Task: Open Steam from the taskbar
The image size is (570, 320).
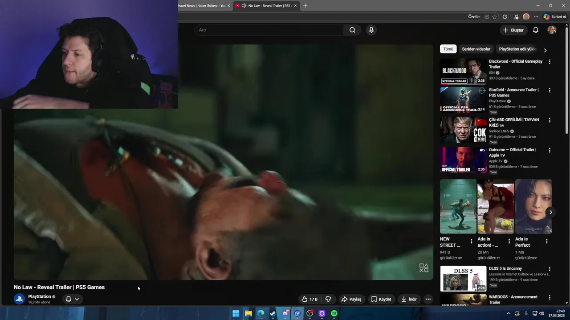Action: click(273, 313)
